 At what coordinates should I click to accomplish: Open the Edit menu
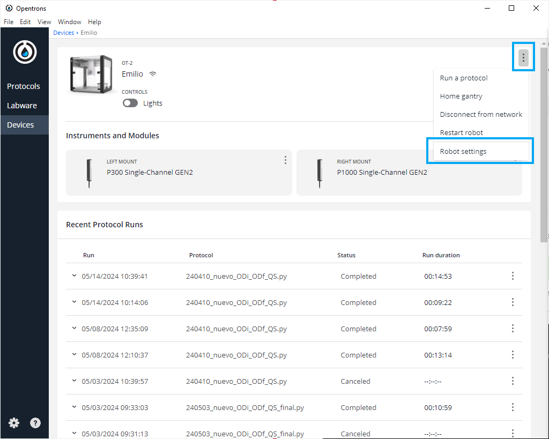coord(25,21)
